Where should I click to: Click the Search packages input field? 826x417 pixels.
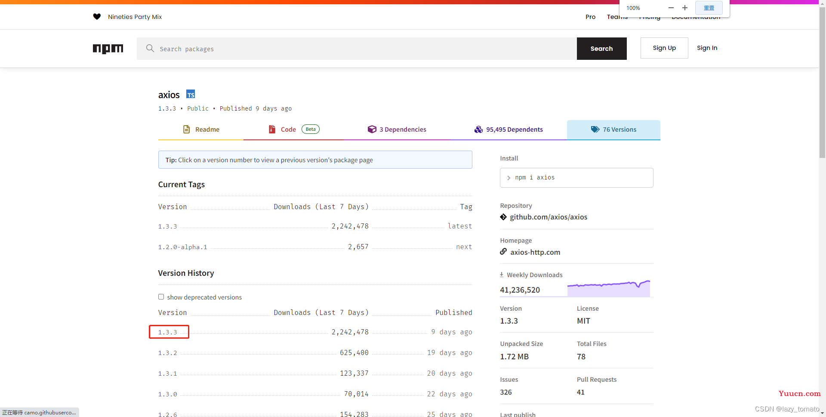[357, 49]
